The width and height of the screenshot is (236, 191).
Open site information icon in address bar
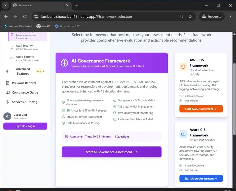coord(36,17)
